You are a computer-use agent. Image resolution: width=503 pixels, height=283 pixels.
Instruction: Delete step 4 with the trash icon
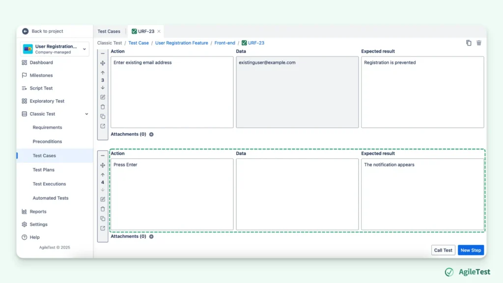[103, 209]
